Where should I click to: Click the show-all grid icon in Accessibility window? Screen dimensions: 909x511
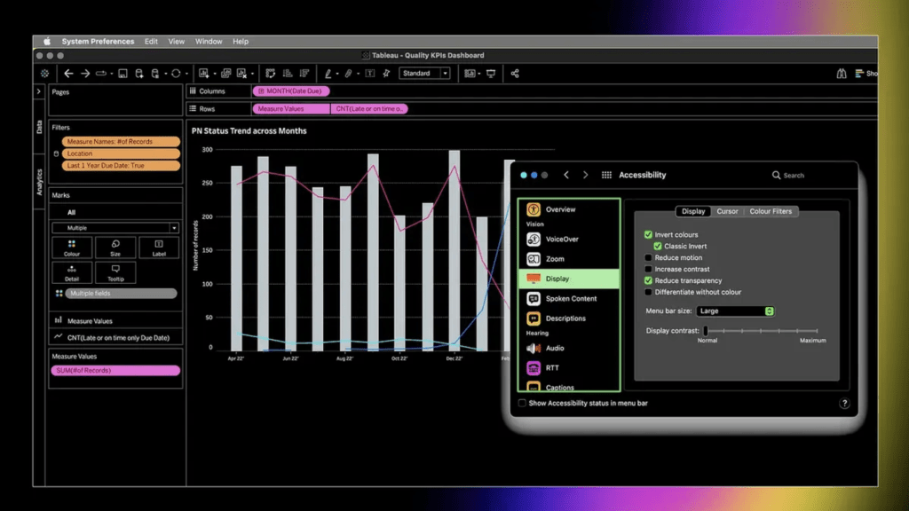point(606,175)
